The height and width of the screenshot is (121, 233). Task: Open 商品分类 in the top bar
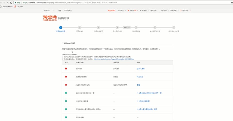153,10
